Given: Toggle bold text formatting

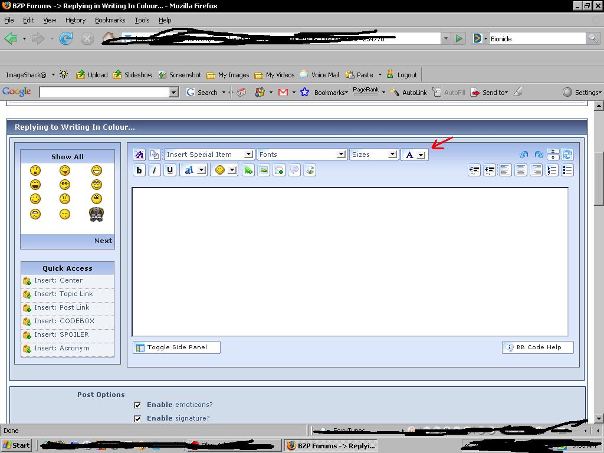Looking at the screenshot, I should click(x=139, y=170).
